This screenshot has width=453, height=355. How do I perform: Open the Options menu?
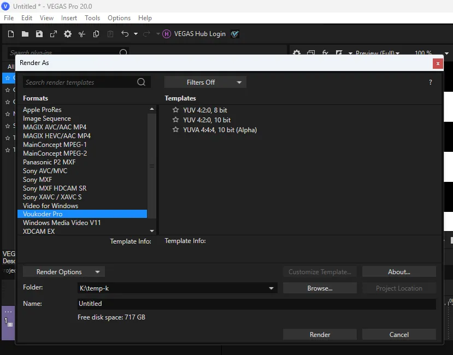(119, 18)
